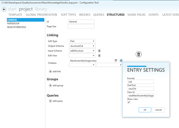Click cancel in Entry Settings dialog
The image size is (179, 128).
click(x=158, y=110)
